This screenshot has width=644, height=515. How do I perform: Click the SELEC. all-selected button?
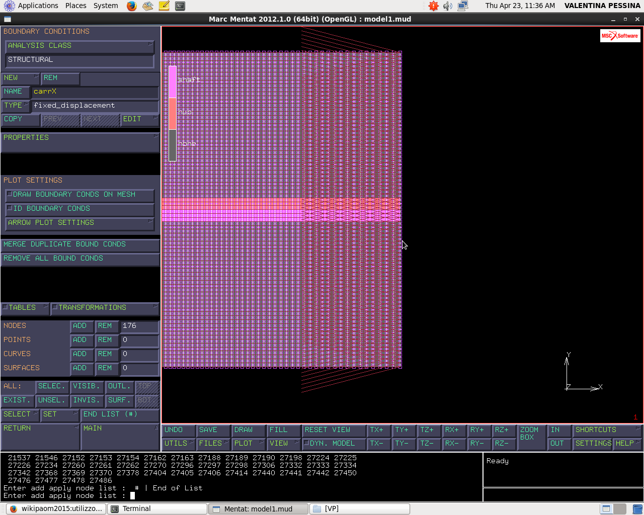click(x=52, y=386)
